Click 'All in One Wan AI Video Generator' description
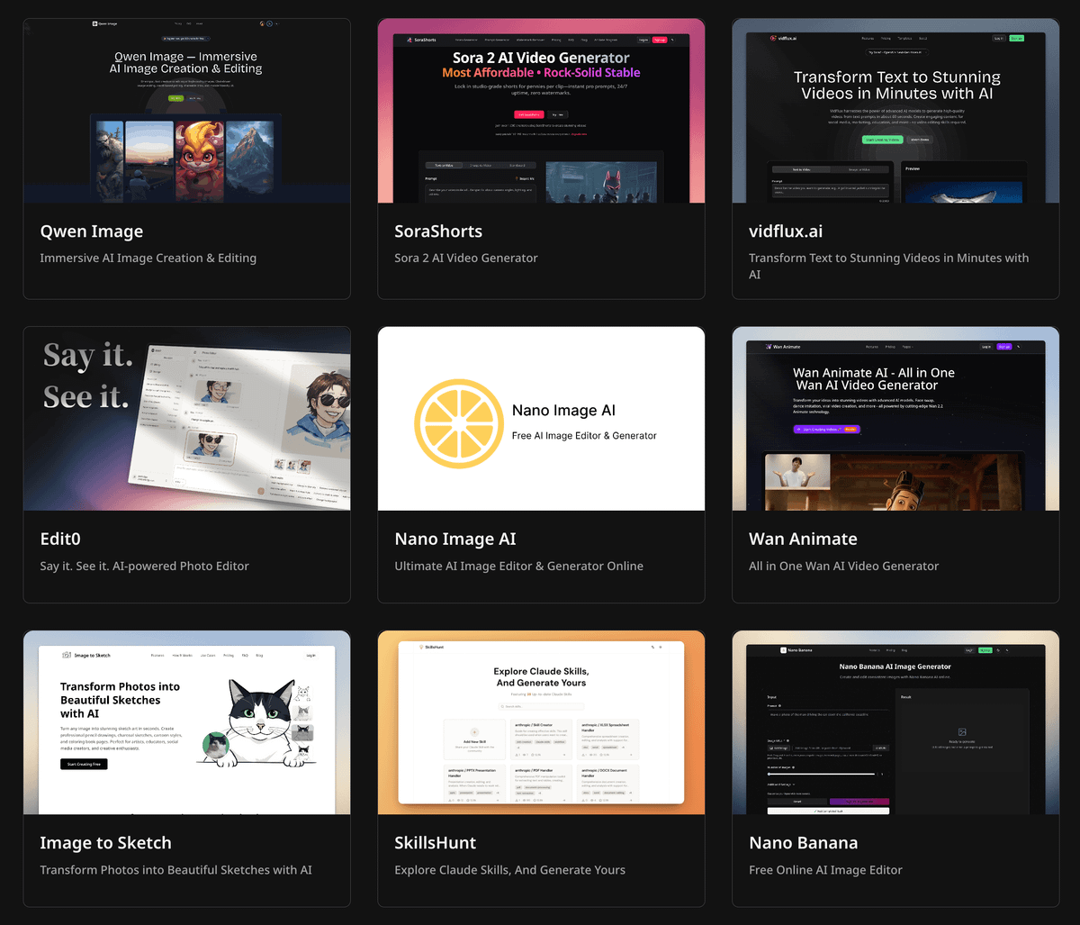Screen dimensions: 1080x925 (x=843, y=566)
